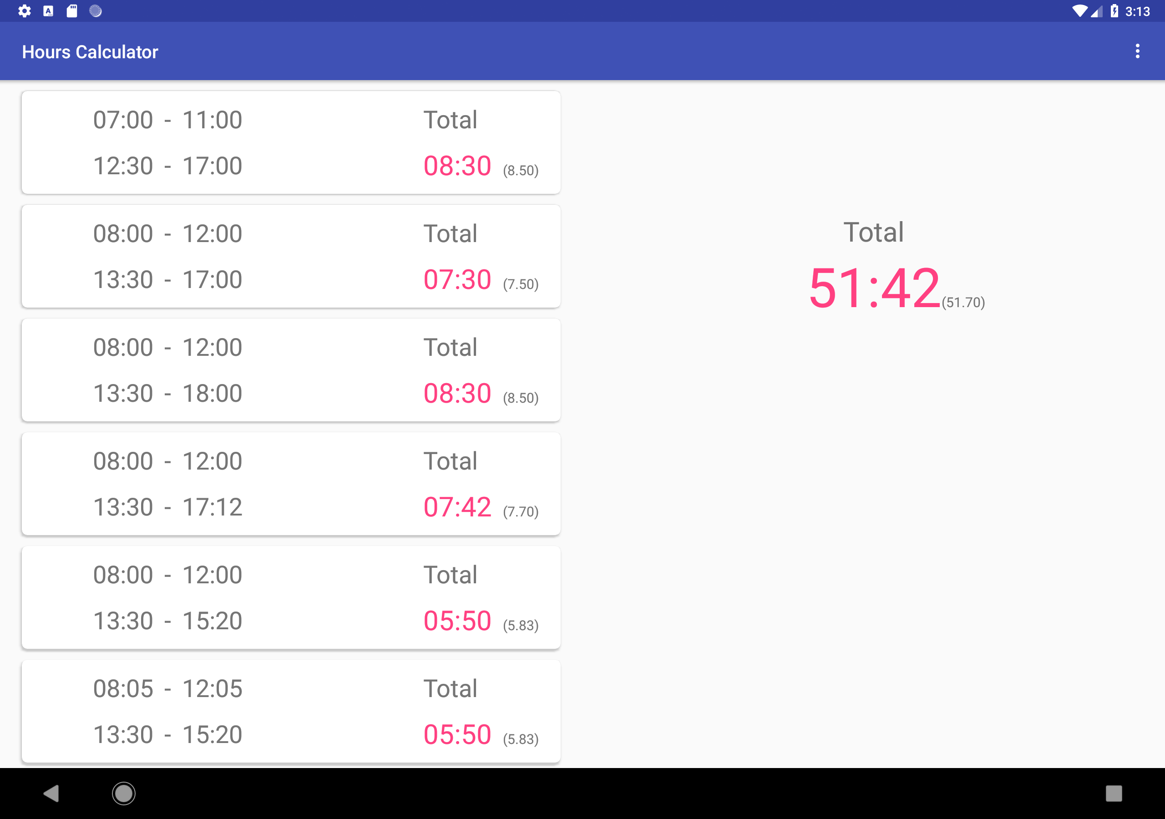The image size is (1165, 819).
Task: Tap the Hours Calculator title
Action: pos(90,52)
